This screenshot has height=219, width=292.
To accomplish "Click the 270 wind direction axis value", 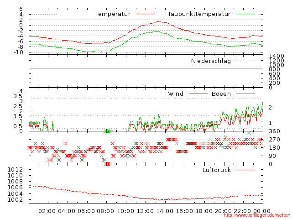I will 275,140.
